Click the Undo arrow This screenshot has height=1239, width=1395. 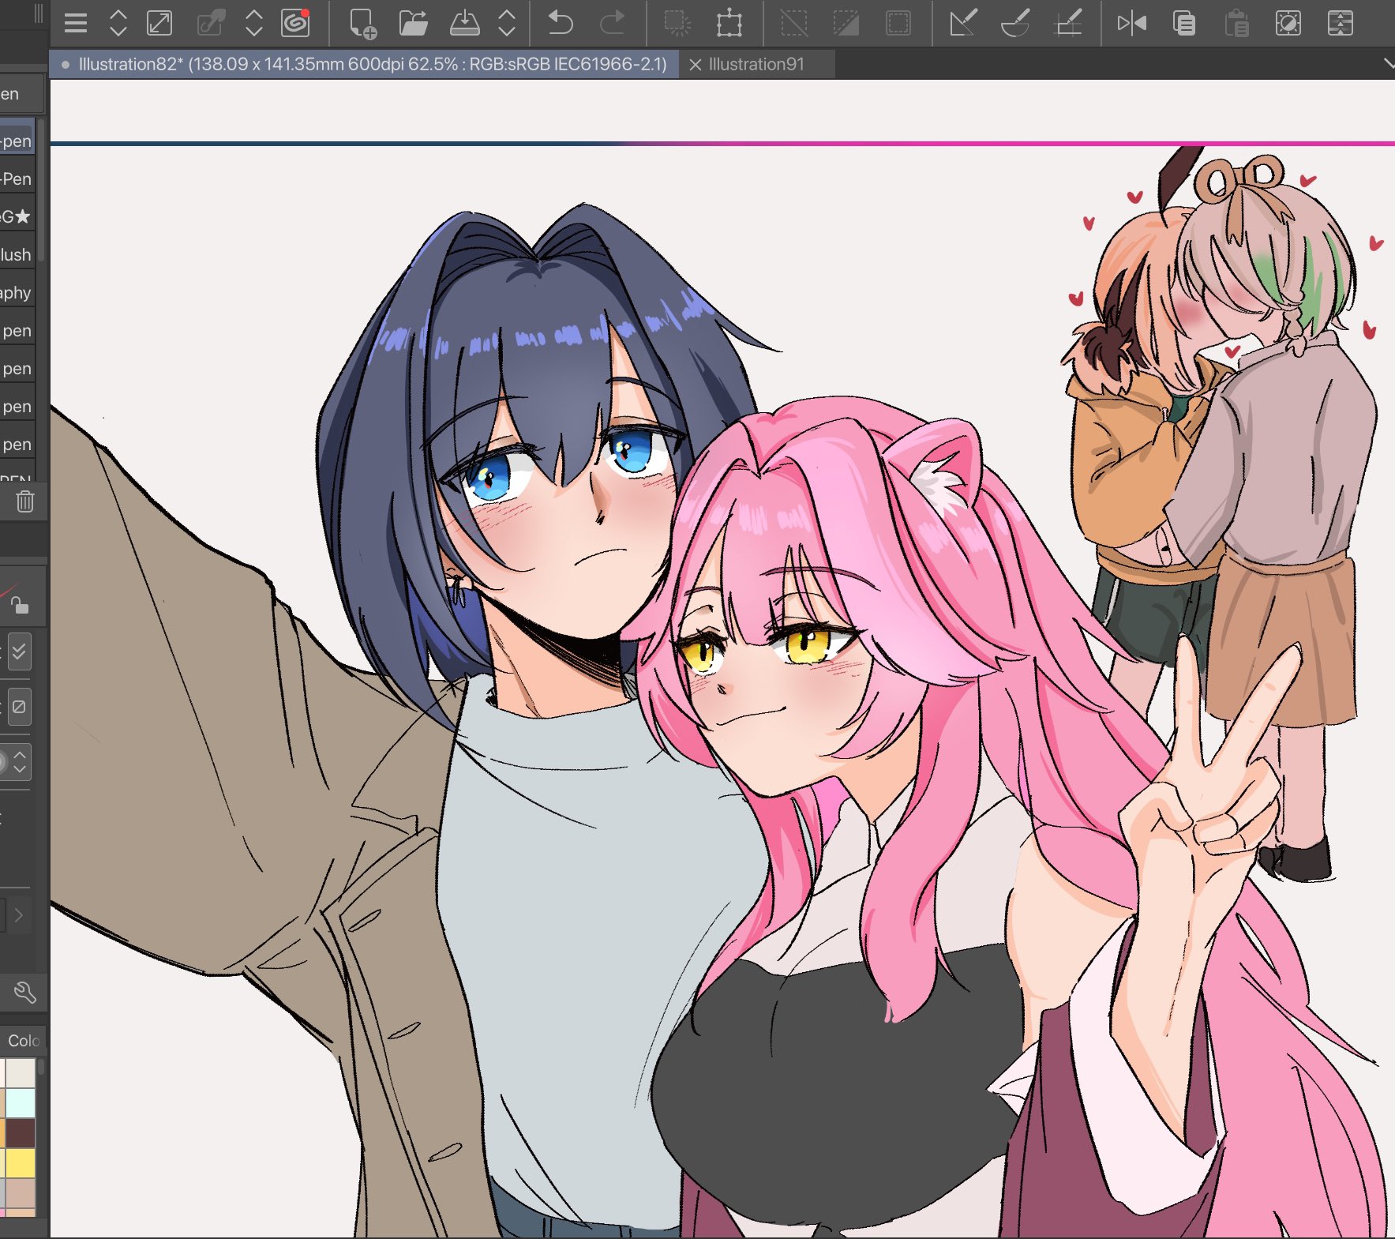point(561,23)
